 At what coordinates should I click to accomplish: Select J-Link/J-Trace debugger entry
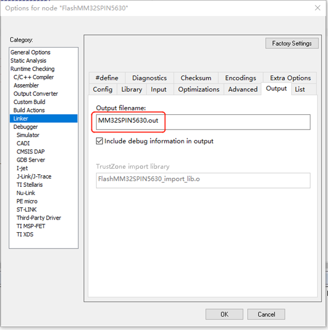click(34, 176)
